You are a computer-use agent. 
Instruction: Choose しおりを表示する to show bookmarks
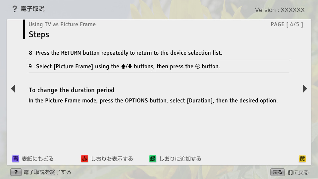coord(112,159)
